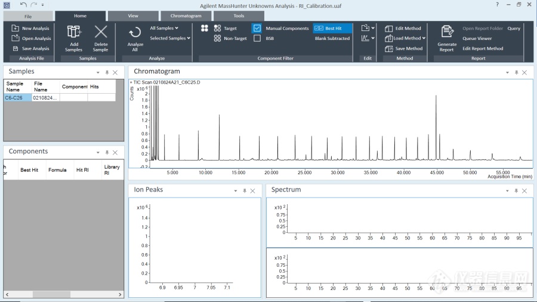Click the Undo arrow in title bar
The image size is (537, 302).
coord(23,4)
